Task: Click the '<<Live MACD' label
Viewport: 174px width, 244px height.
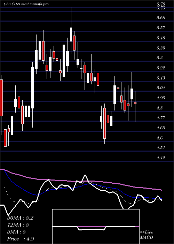Action: coord(147,235)
